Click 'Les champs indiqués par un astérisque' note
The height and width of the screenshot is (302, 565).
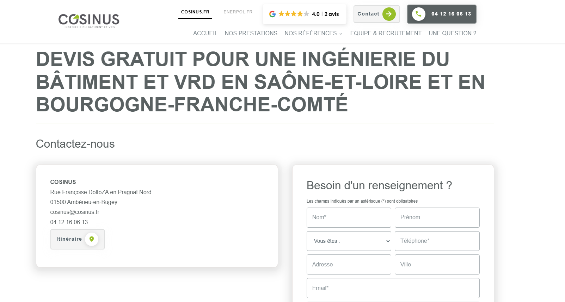(362, 201)
